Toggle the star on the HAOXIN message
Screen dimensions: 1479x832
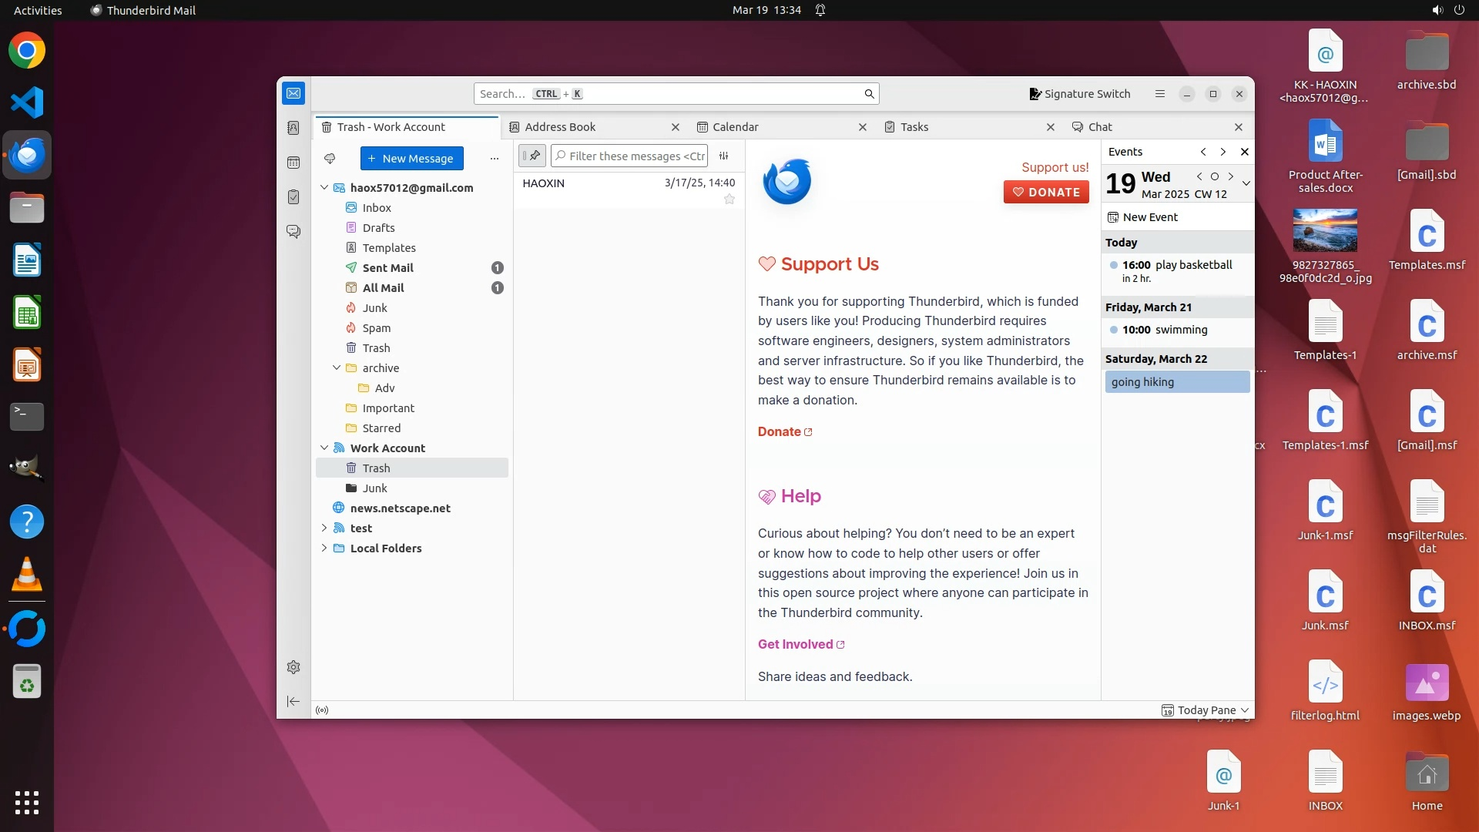coord(729,200)
